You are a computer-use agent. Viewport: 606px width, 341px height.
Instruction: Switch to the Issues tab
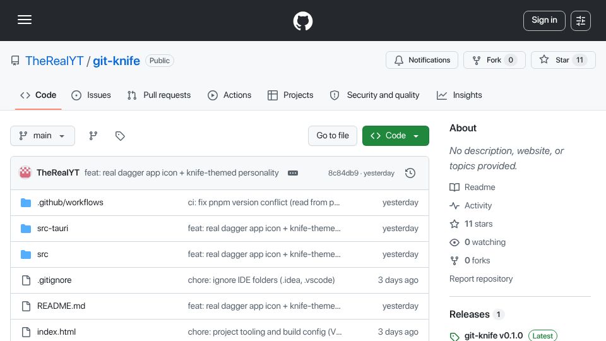[x=91, y=95]
